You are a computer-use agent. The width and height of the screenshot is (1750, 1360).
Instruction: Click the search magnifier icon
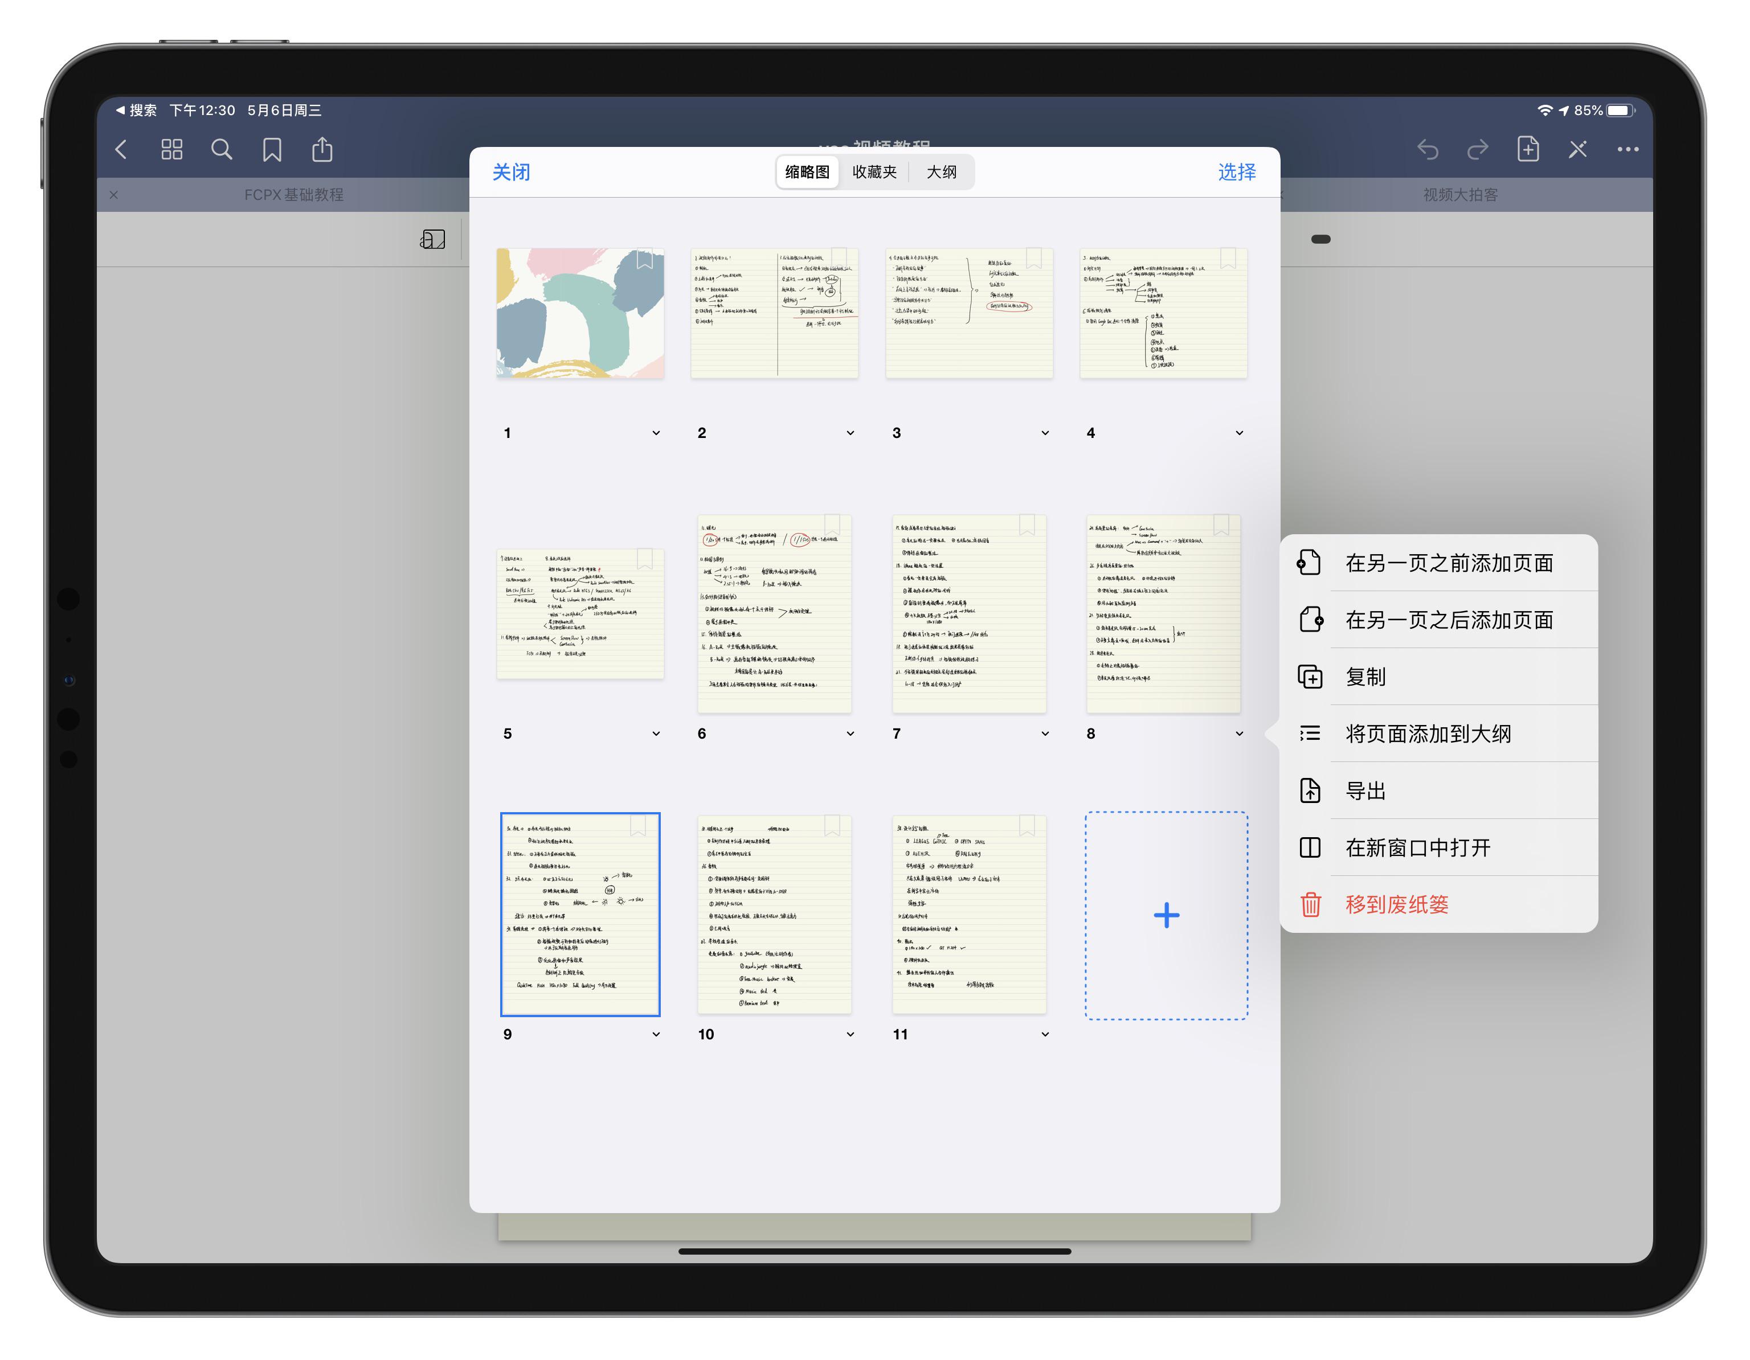221,150
